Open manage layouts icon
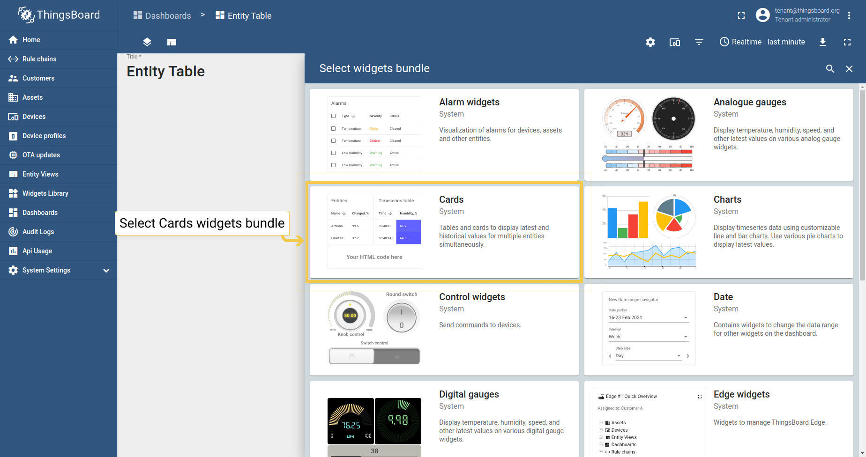 172,42
